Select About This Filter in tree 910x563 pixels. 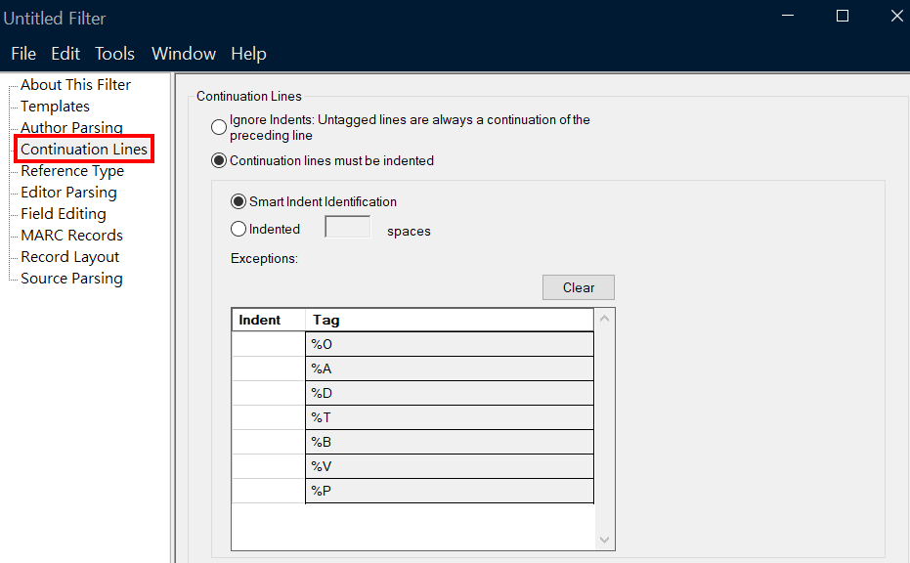tap(75, 85)
